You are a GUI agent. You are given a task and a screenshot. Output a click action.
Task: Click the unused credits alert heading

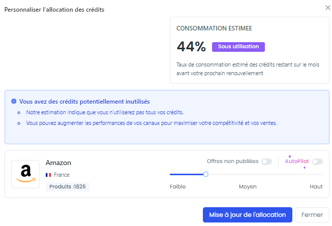[84, 102]
